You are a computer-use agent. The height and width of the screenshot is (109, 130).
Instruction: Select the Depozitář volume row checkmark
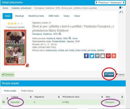pos(4,102)
